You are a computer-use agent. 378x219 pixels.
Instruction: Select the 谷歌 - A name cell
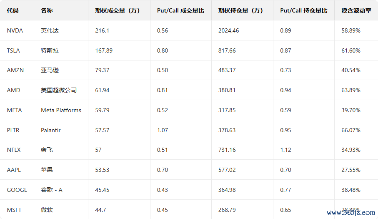click(x=52, y=190)
